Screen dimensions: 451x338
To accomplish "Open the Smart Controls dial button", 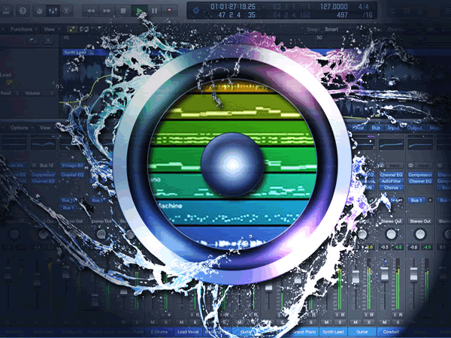I will tap(39, 11).
